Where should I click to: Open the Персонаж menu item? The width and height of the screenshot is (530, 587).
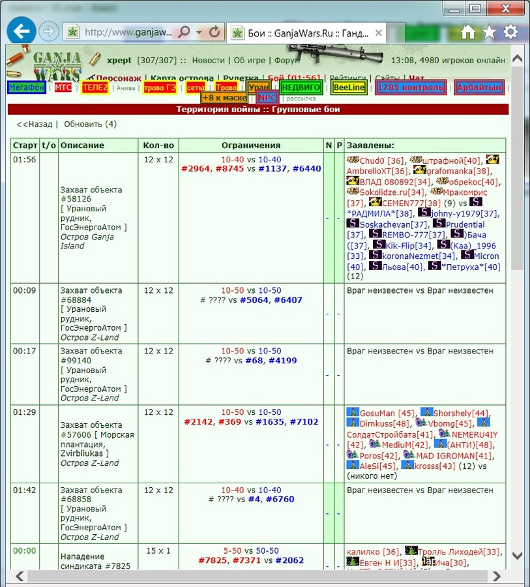[118, 78]
